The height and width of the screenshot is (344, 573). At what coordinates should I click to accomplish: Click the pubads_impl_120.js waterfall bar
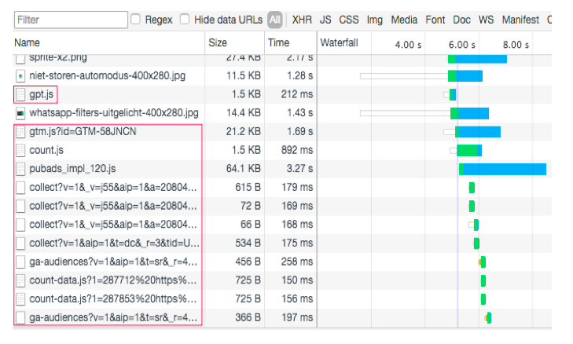click(x=504, y=168)
